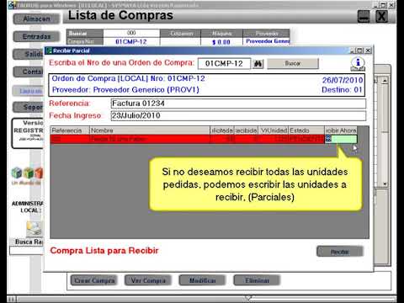Click the Nombre column header
This screenshot has height=303, width=404.
[150, 130]
